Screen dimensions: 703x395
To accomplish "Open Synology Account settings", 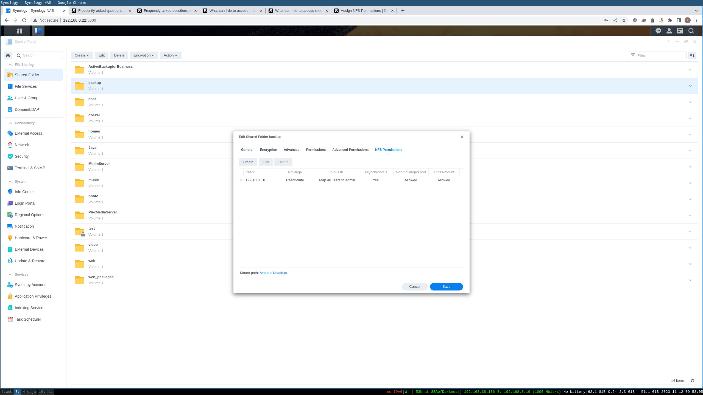I will [33, 285].
